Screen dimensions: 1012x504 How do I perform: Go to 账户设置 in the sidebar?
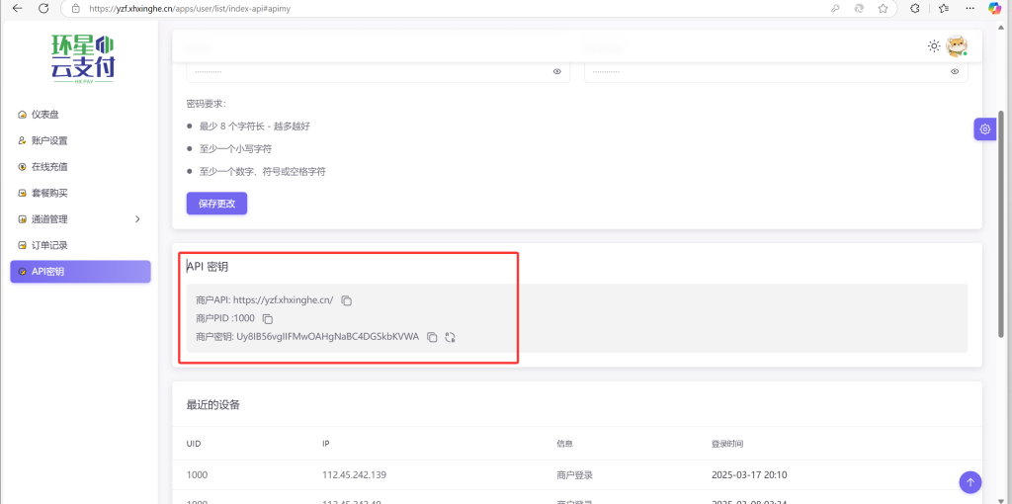point(49,140)
